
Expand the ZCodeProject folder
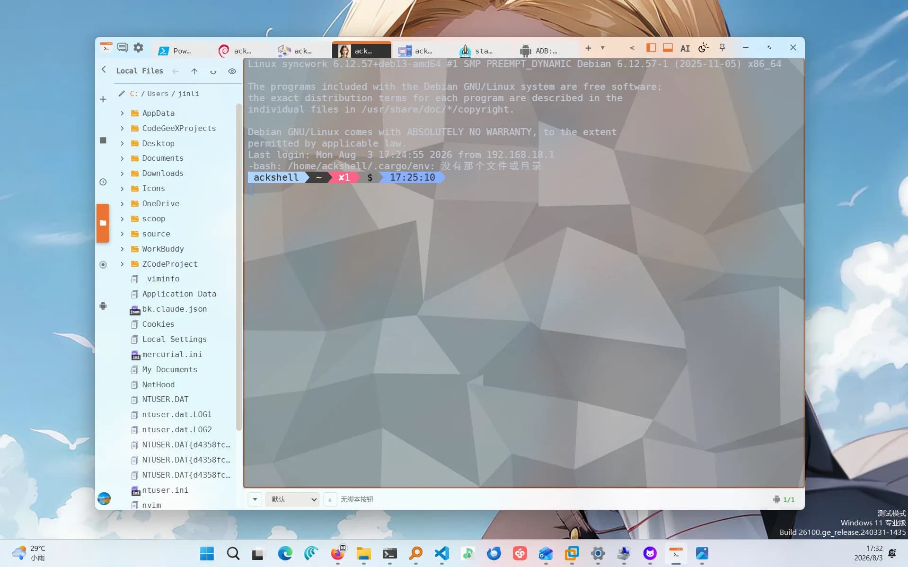(x=122, y=264)
